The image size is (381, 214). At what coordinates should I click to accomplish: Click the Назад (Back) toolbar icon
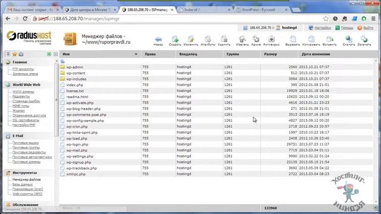pyautogui.click(x=158, y=41)
